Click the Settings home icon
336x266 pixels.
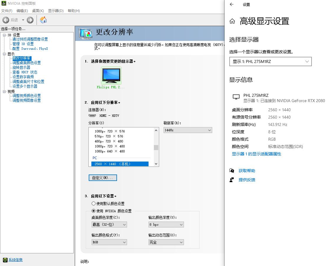point(232,21)
